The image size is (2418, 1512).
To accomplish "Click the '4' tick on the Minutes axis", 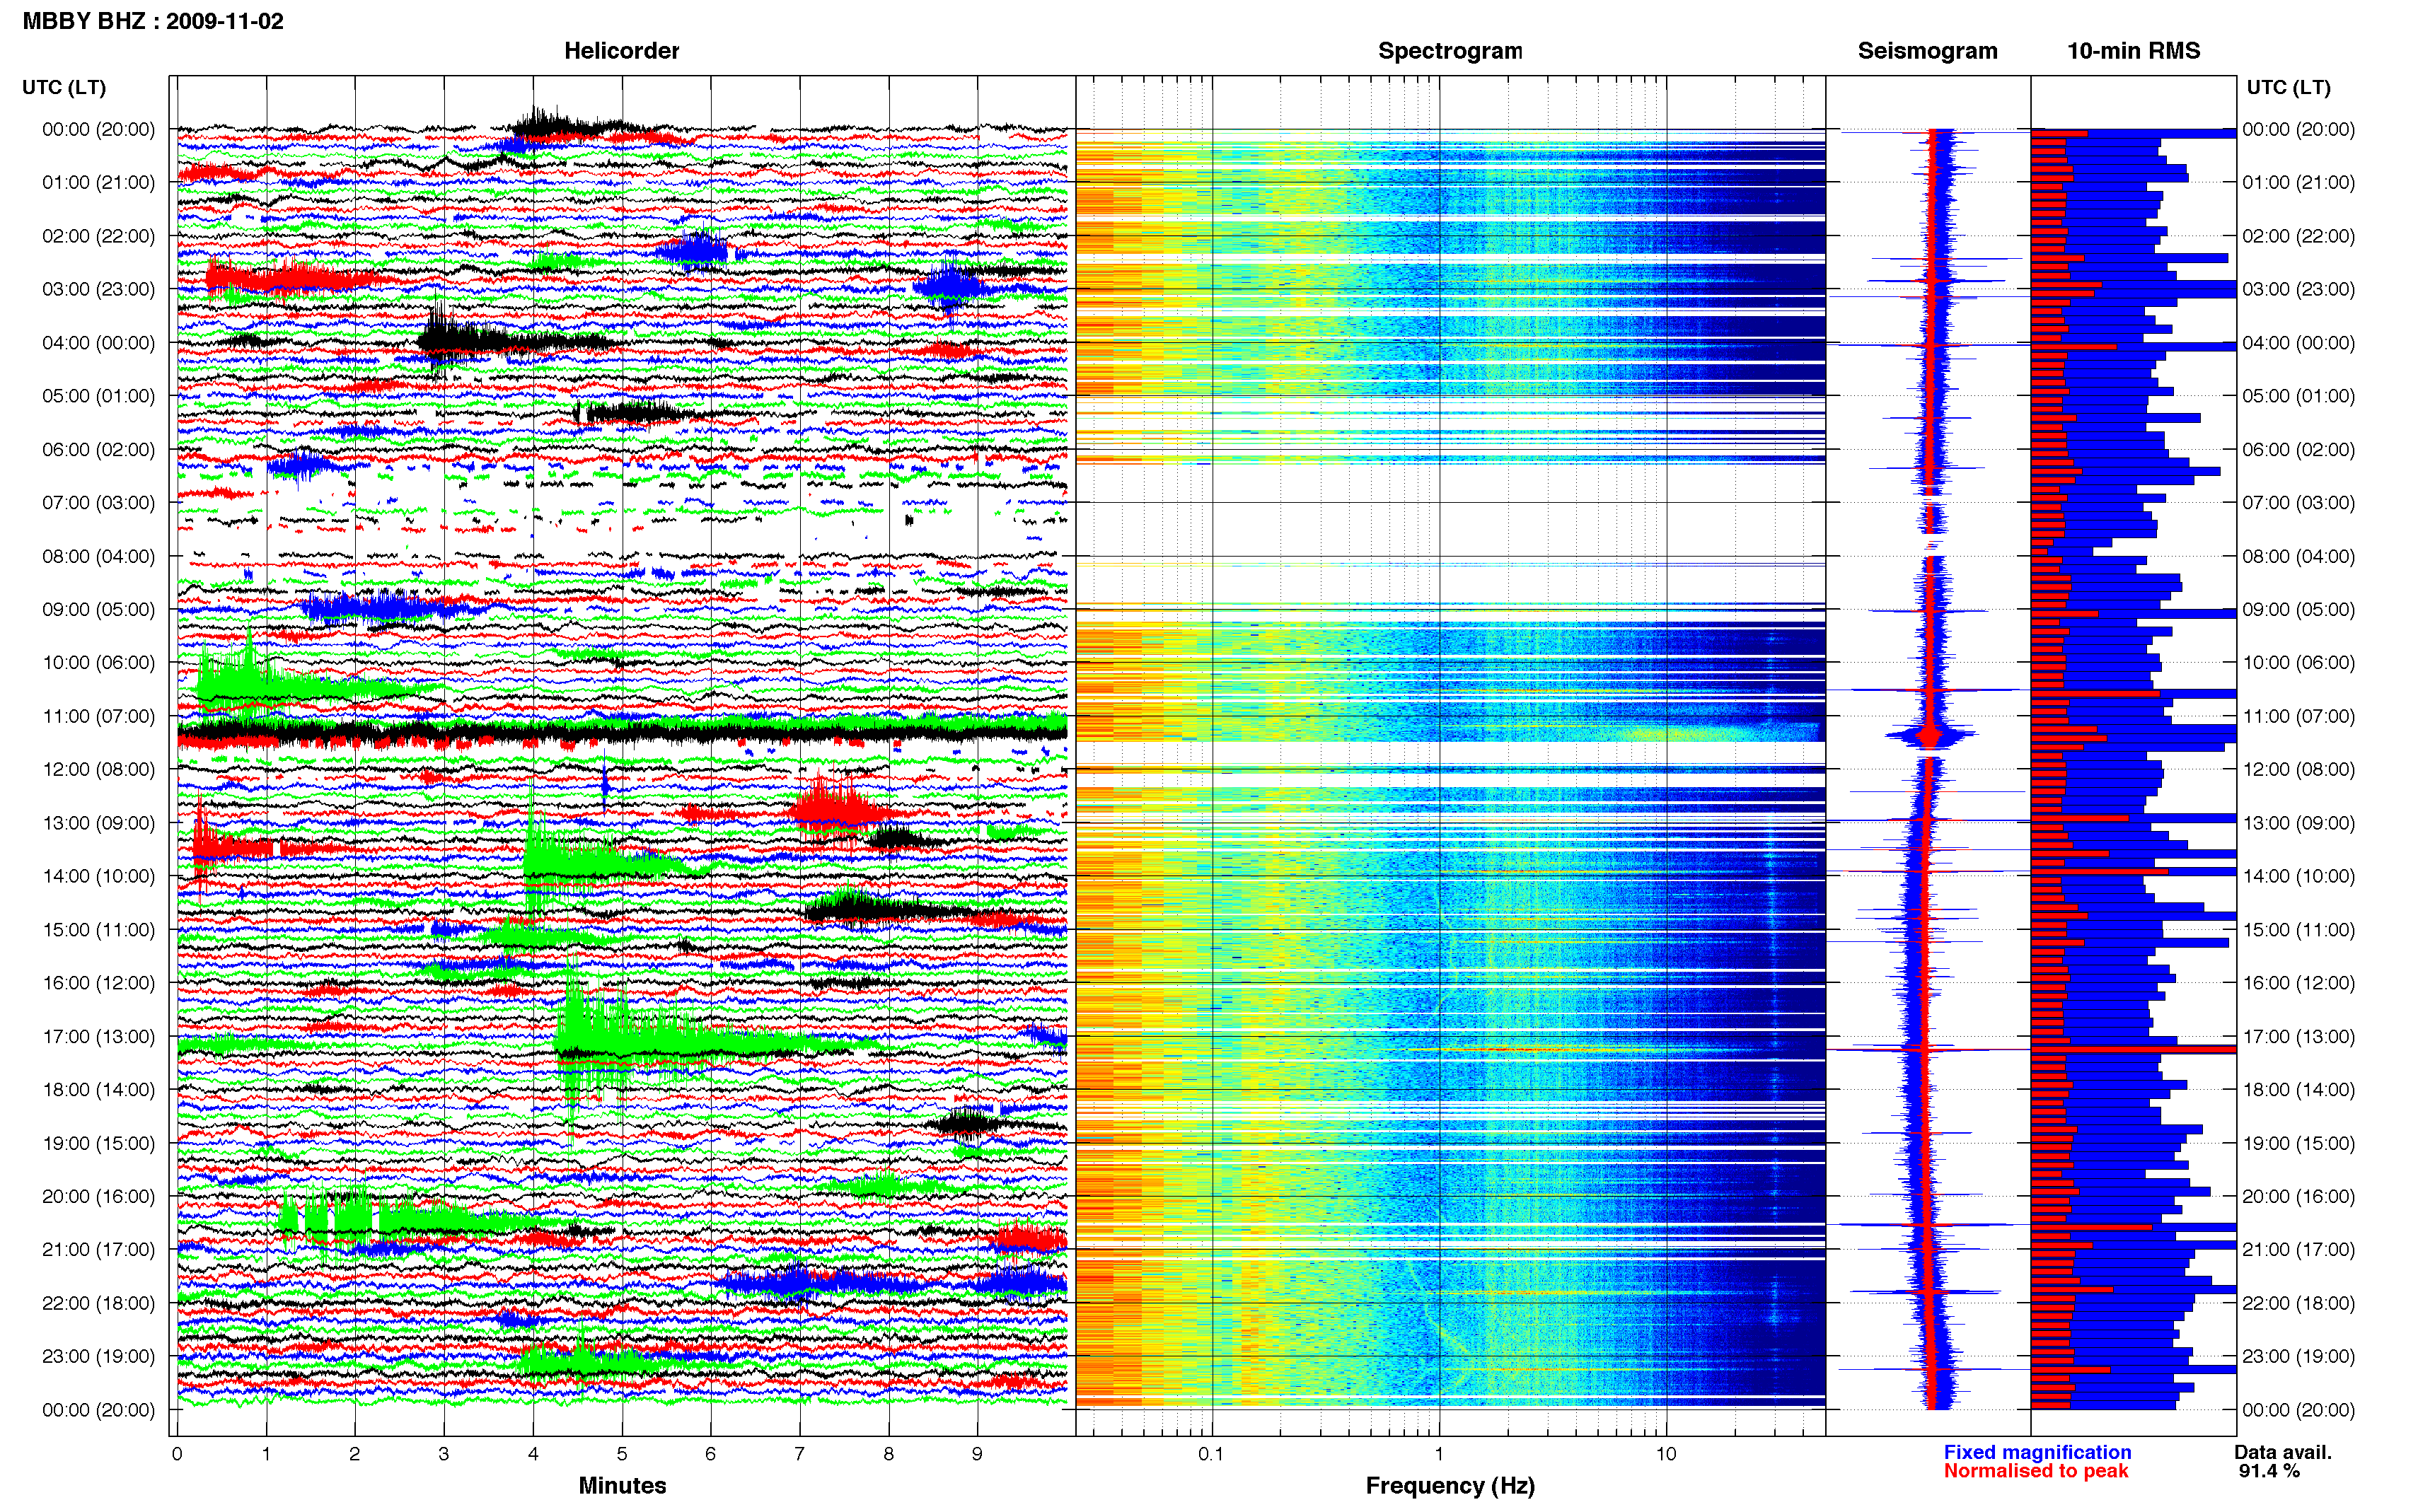I will click(533, 1455).
